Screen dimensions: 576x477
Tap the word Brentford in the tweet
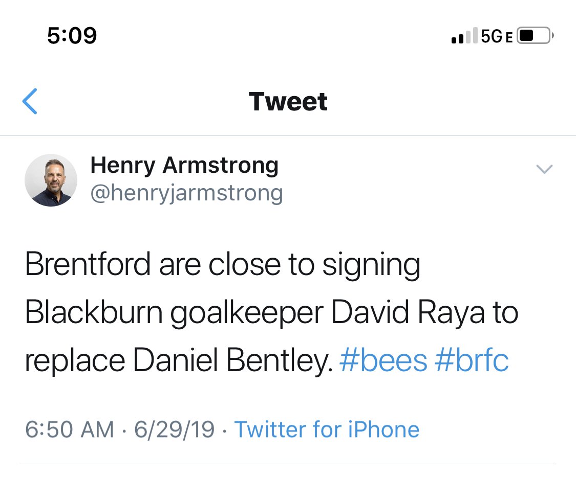tap(88, 264)
